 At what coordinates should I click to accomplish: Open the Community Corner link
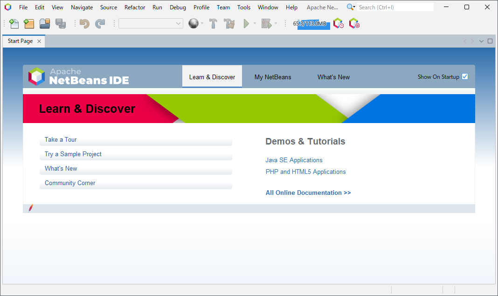pyautogui.click(x=70, y=183)
